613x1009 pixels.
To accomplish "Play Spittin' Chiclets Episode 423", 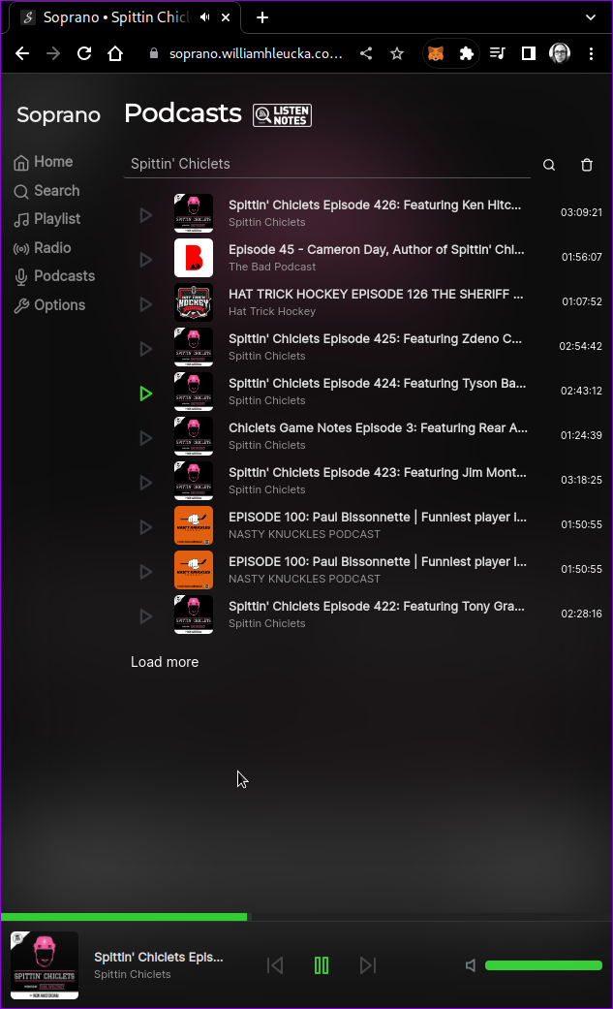I will [146, 483].
